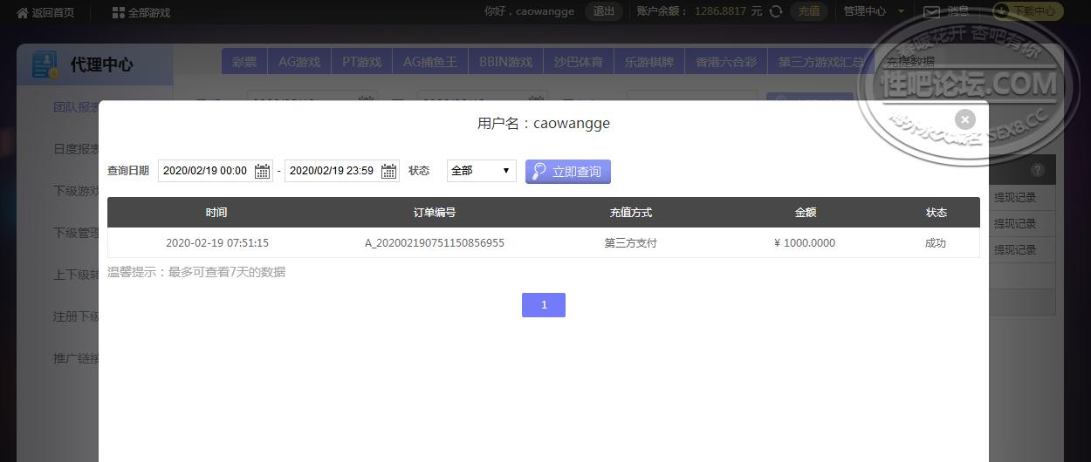The width and height of the screenshot is (1091, 462).
Task: Click the 金额 column header
Action: coord(805,213)
